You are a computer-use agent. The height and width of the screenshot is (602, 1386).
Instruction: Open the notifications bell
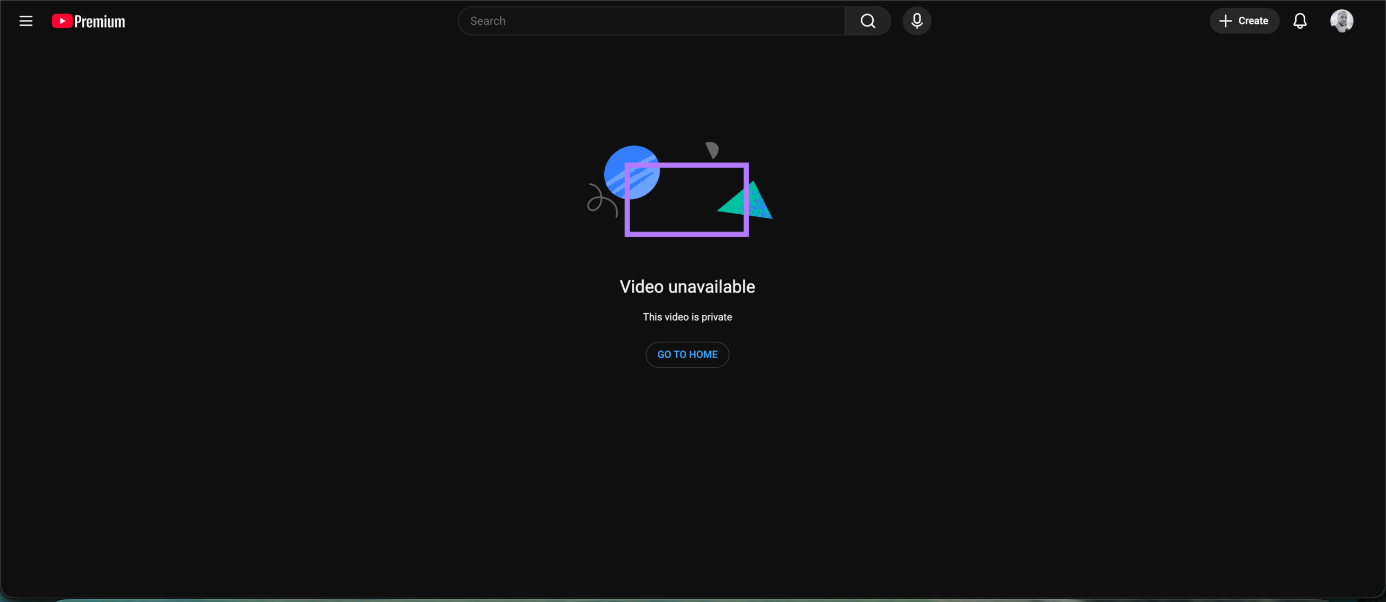[1299, 21]
